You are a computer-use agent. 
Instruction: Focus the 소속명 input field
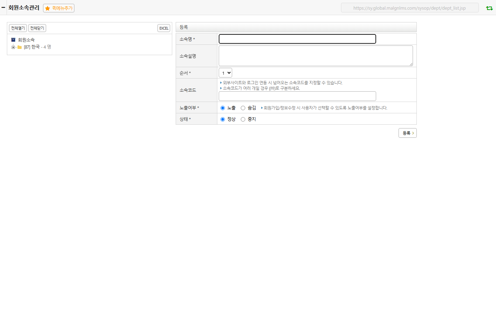(x=297, y=39)
